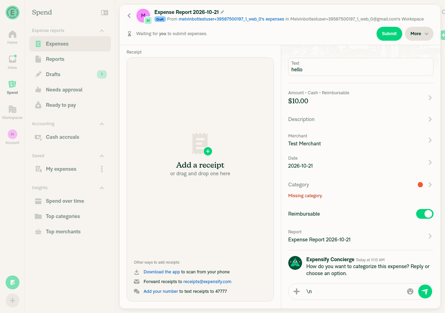
Task: Toggle the Reimbursable switch off
Action: pyautogui.click(x=425, y=214)
